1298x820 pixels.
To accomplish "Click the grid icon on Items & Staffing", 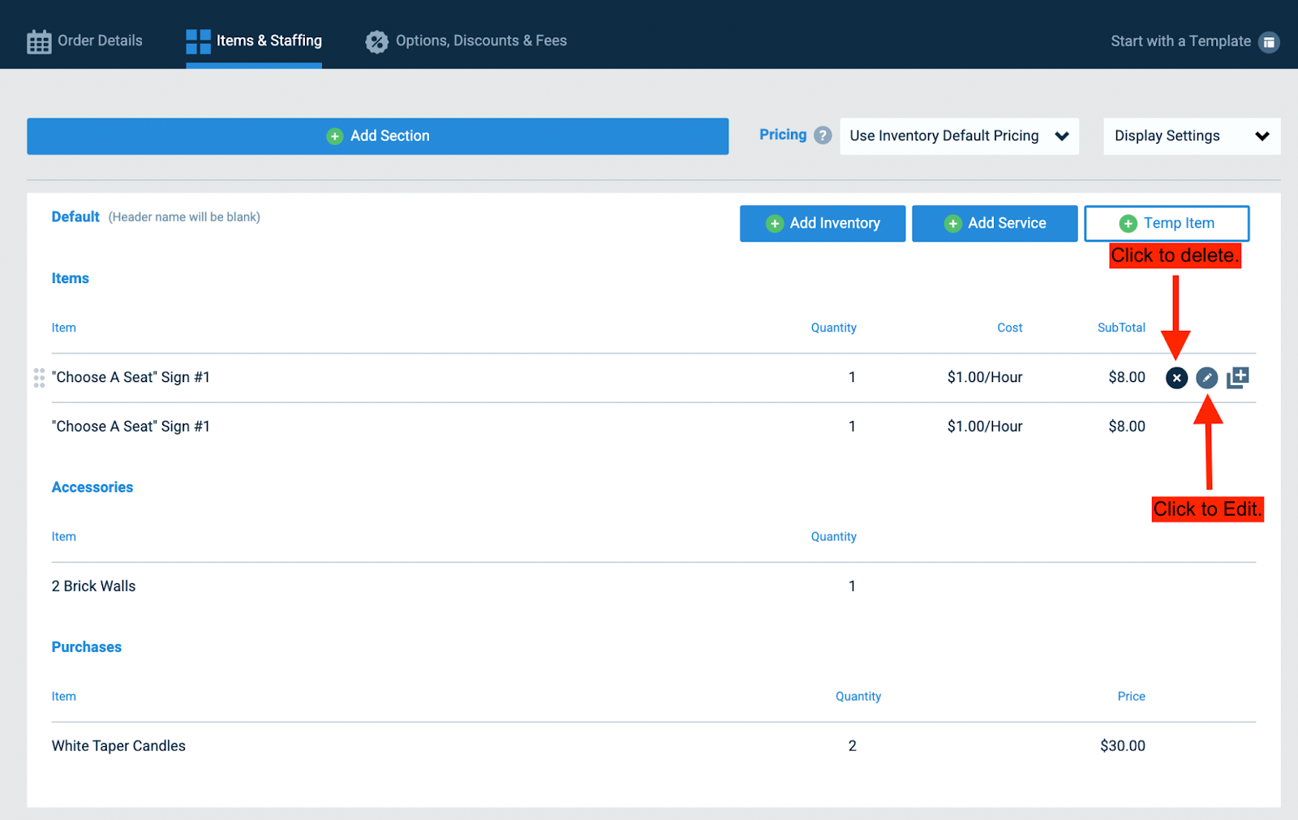I will 197,41.
